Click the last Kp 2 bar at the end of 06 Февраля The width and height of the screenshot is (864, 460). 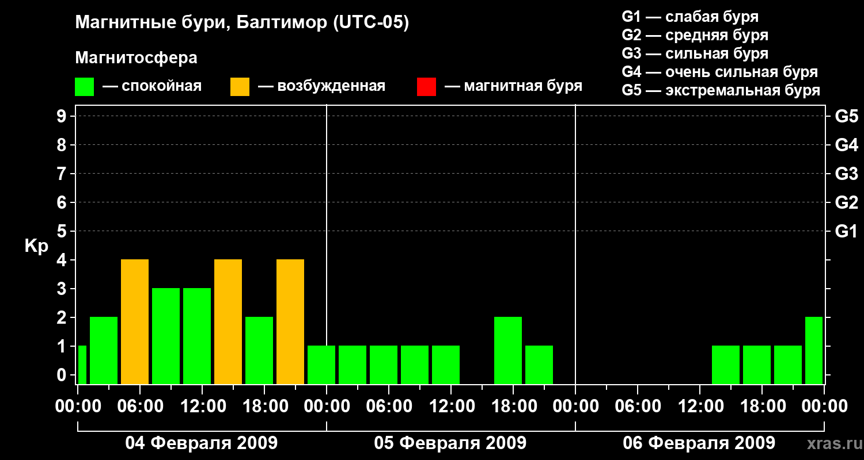click(x=814, y=350)
